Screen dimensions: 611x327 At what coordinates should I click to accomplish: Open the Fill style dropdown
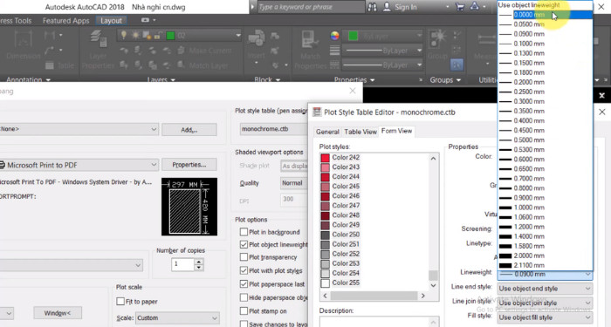(x=545, y=317)
